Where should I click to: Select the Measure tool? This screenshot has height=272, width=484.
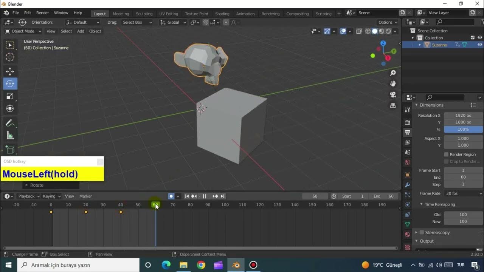point(10,135)
